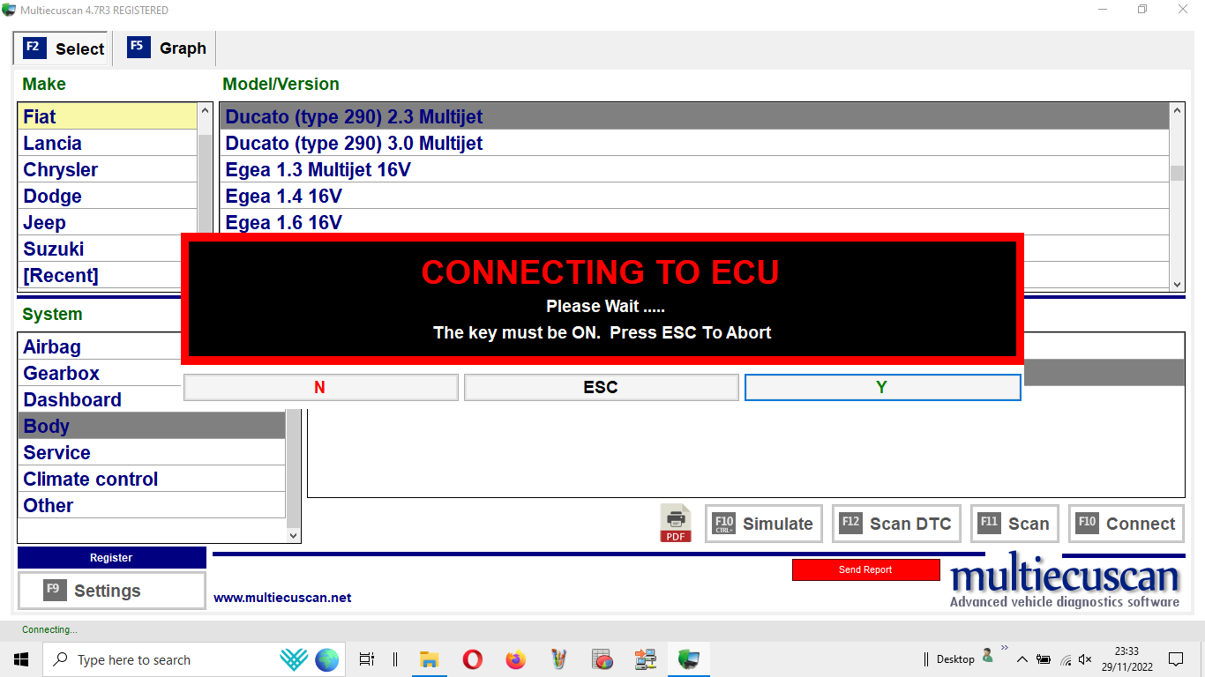This screenshot has height=677, width=1205.
Task: Click the N button in the dialog
Action: pos(321,387)
